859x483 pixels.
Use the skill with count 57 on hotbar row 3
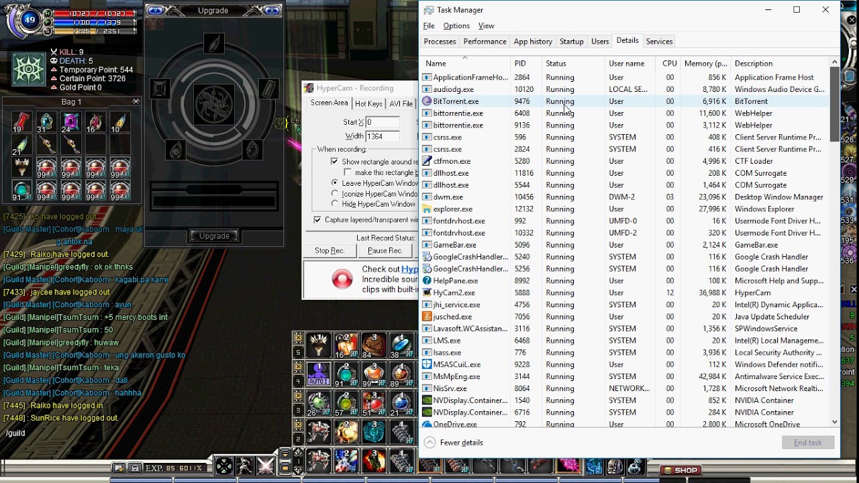[346, 402]
